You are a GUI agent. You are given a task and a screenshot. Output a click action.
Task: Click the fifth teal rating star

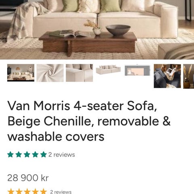tap(44, 154)
